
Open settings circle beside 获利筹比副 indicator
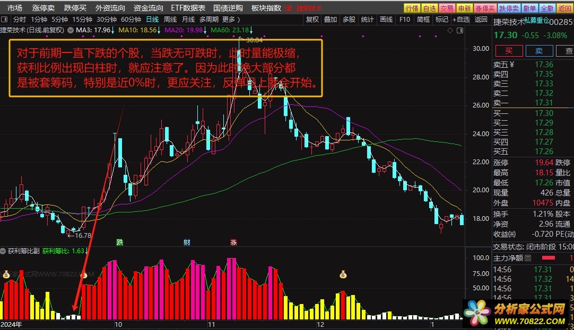[x=4, y=251]
